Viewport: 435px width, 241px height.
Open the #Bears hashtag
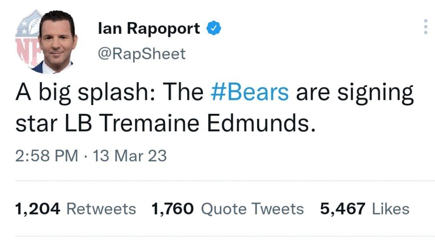click(x=250, y=92)
